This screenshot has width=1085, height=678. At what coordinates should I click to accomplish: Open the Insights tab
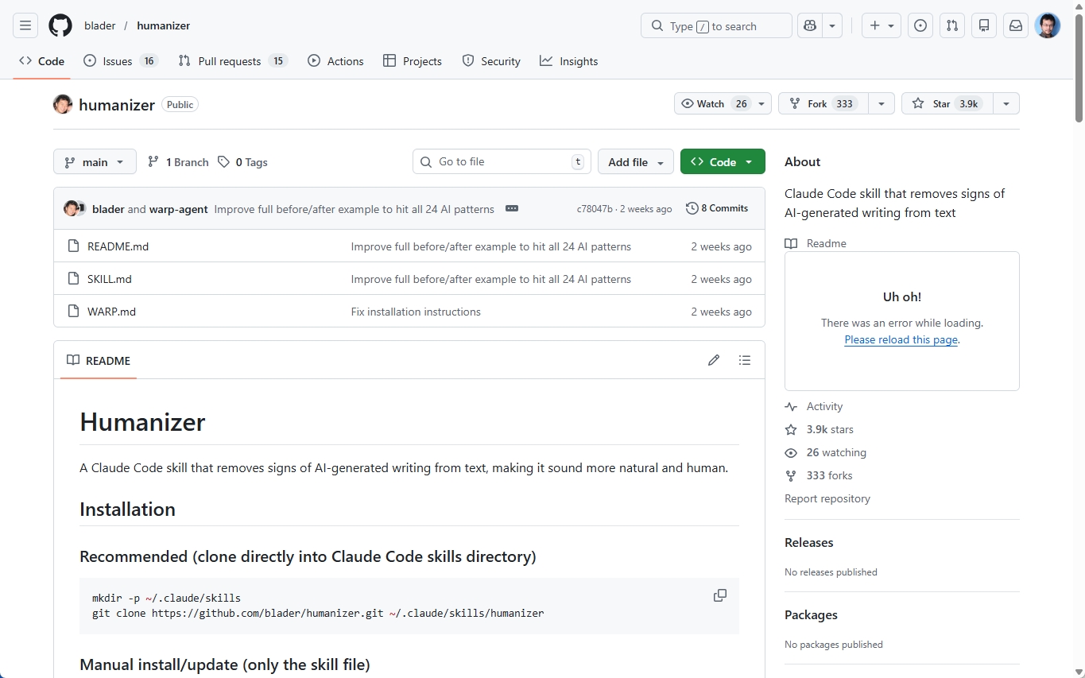pyautogui.click(x=569, y=61)
